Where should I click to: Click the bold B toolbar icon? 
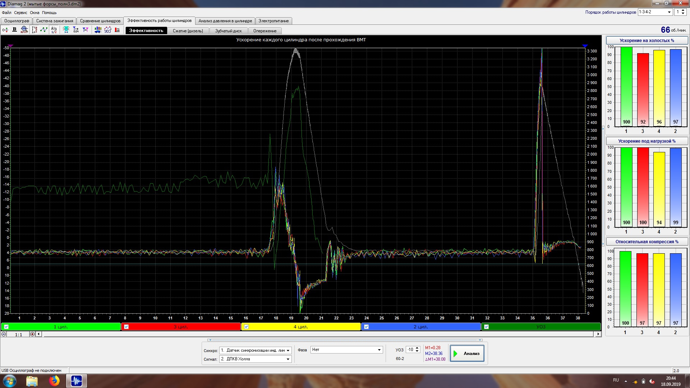(x=14, y=30)
